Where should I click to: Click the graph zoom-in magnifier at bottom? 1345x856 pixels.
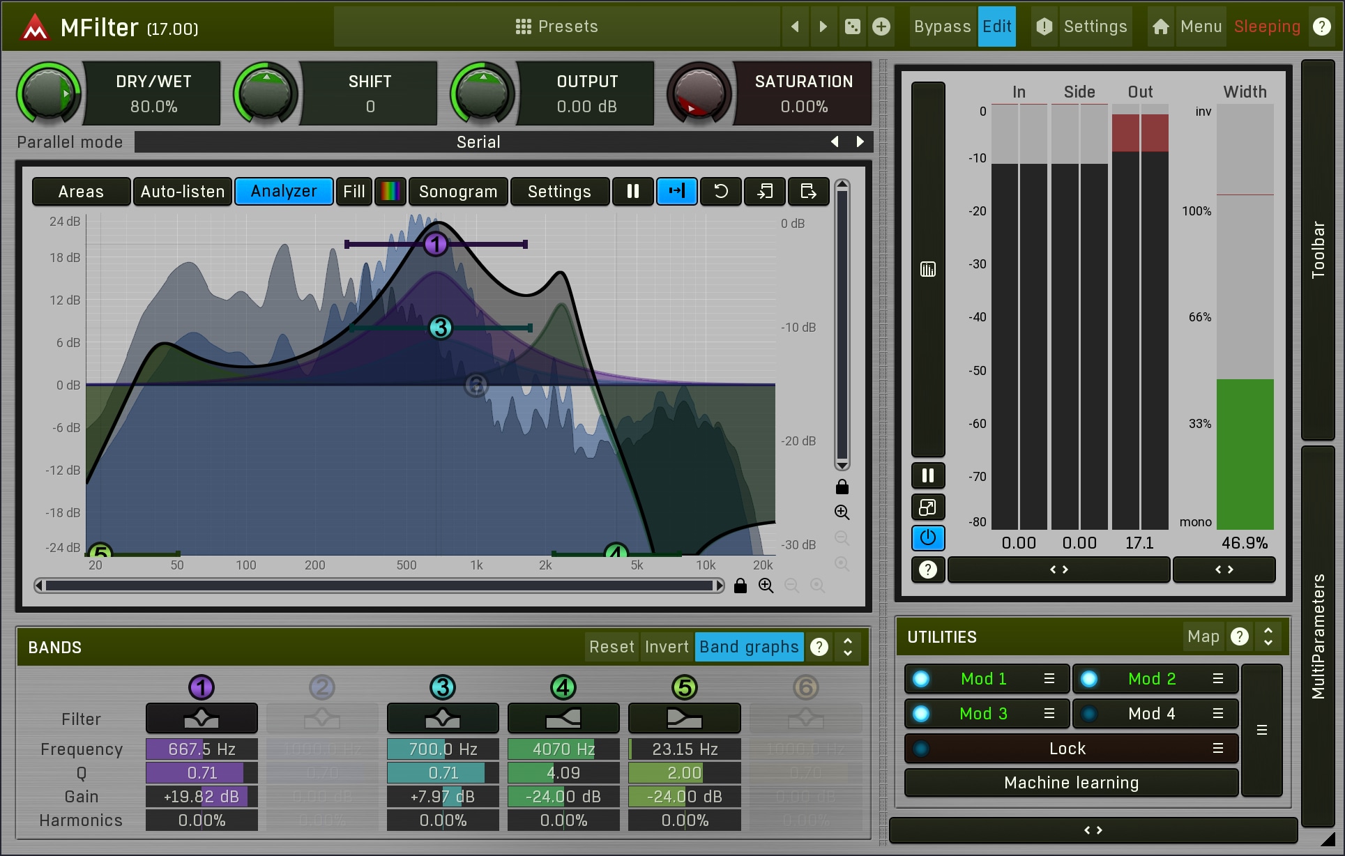(x=766, y=586)
